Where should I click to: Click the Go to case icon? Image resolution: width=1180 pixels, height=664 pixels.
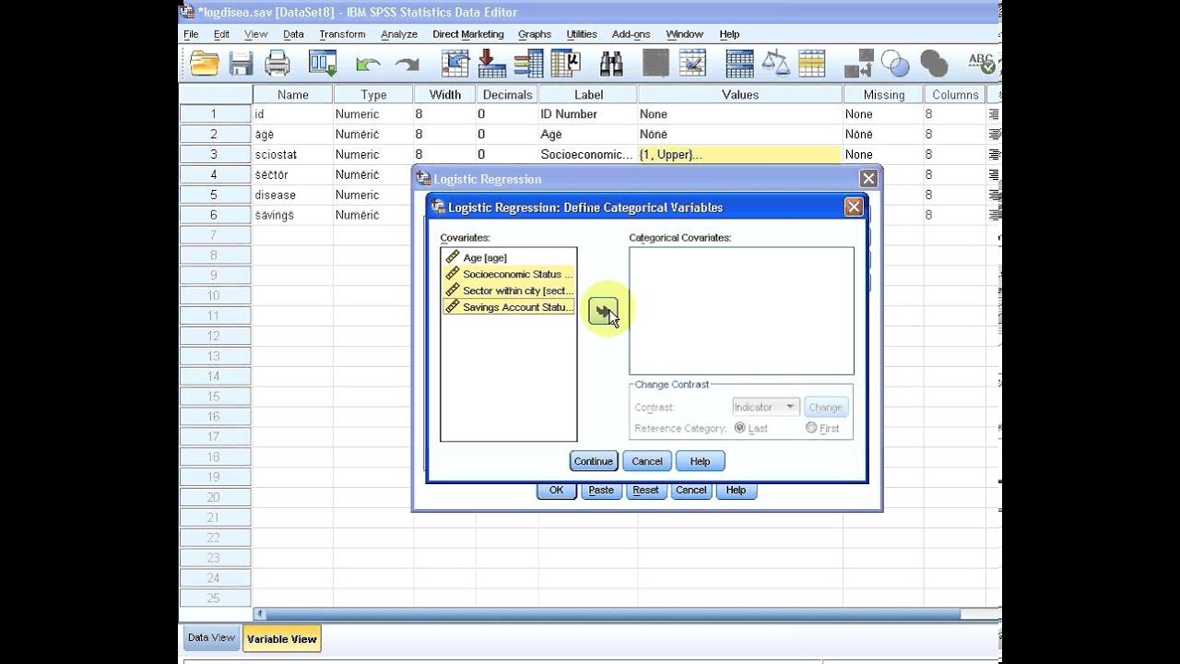pyautogui.click(x=455, y=63)
